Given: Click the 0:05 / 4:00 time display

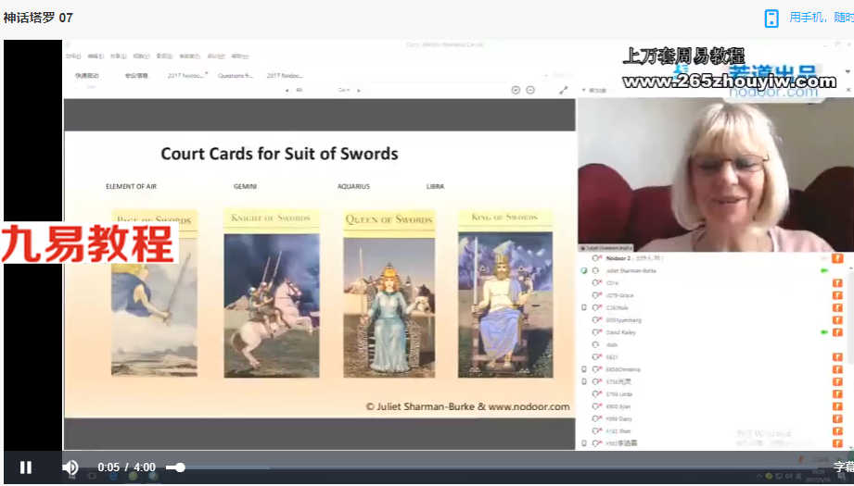Looking at the screenshot, I should click(x=126, y=467).
